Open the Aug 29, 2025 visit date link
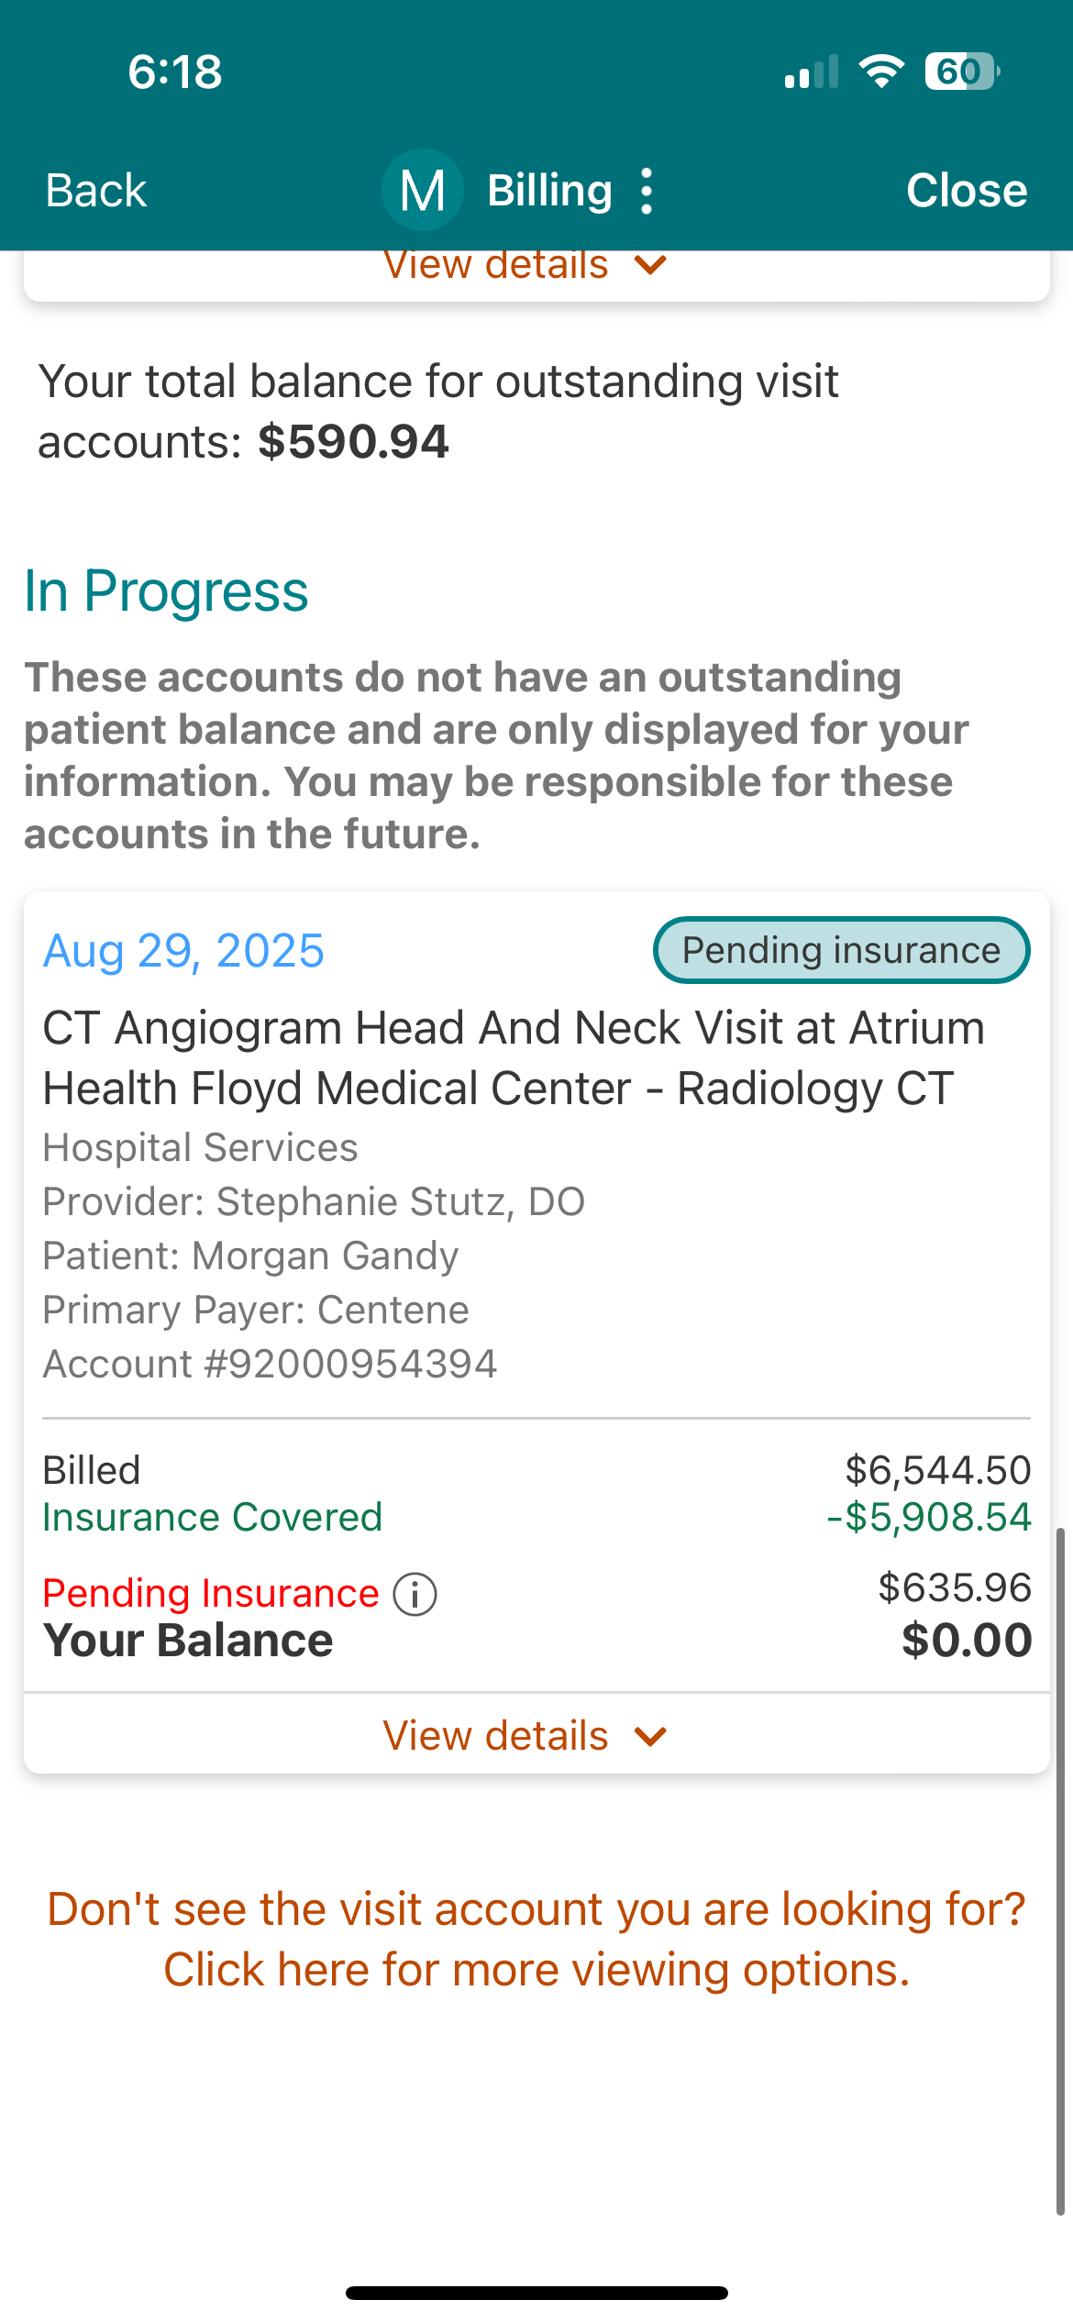 coord(183,950)
